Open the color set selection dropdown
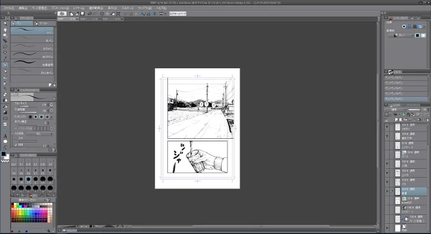The height and width of the screenshot is (234, 431). [x=32, y=200]
